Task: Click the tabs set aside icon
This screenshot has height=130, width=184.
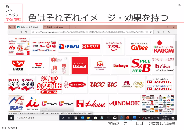Action: pyautogui.click(x=10, y=27)
